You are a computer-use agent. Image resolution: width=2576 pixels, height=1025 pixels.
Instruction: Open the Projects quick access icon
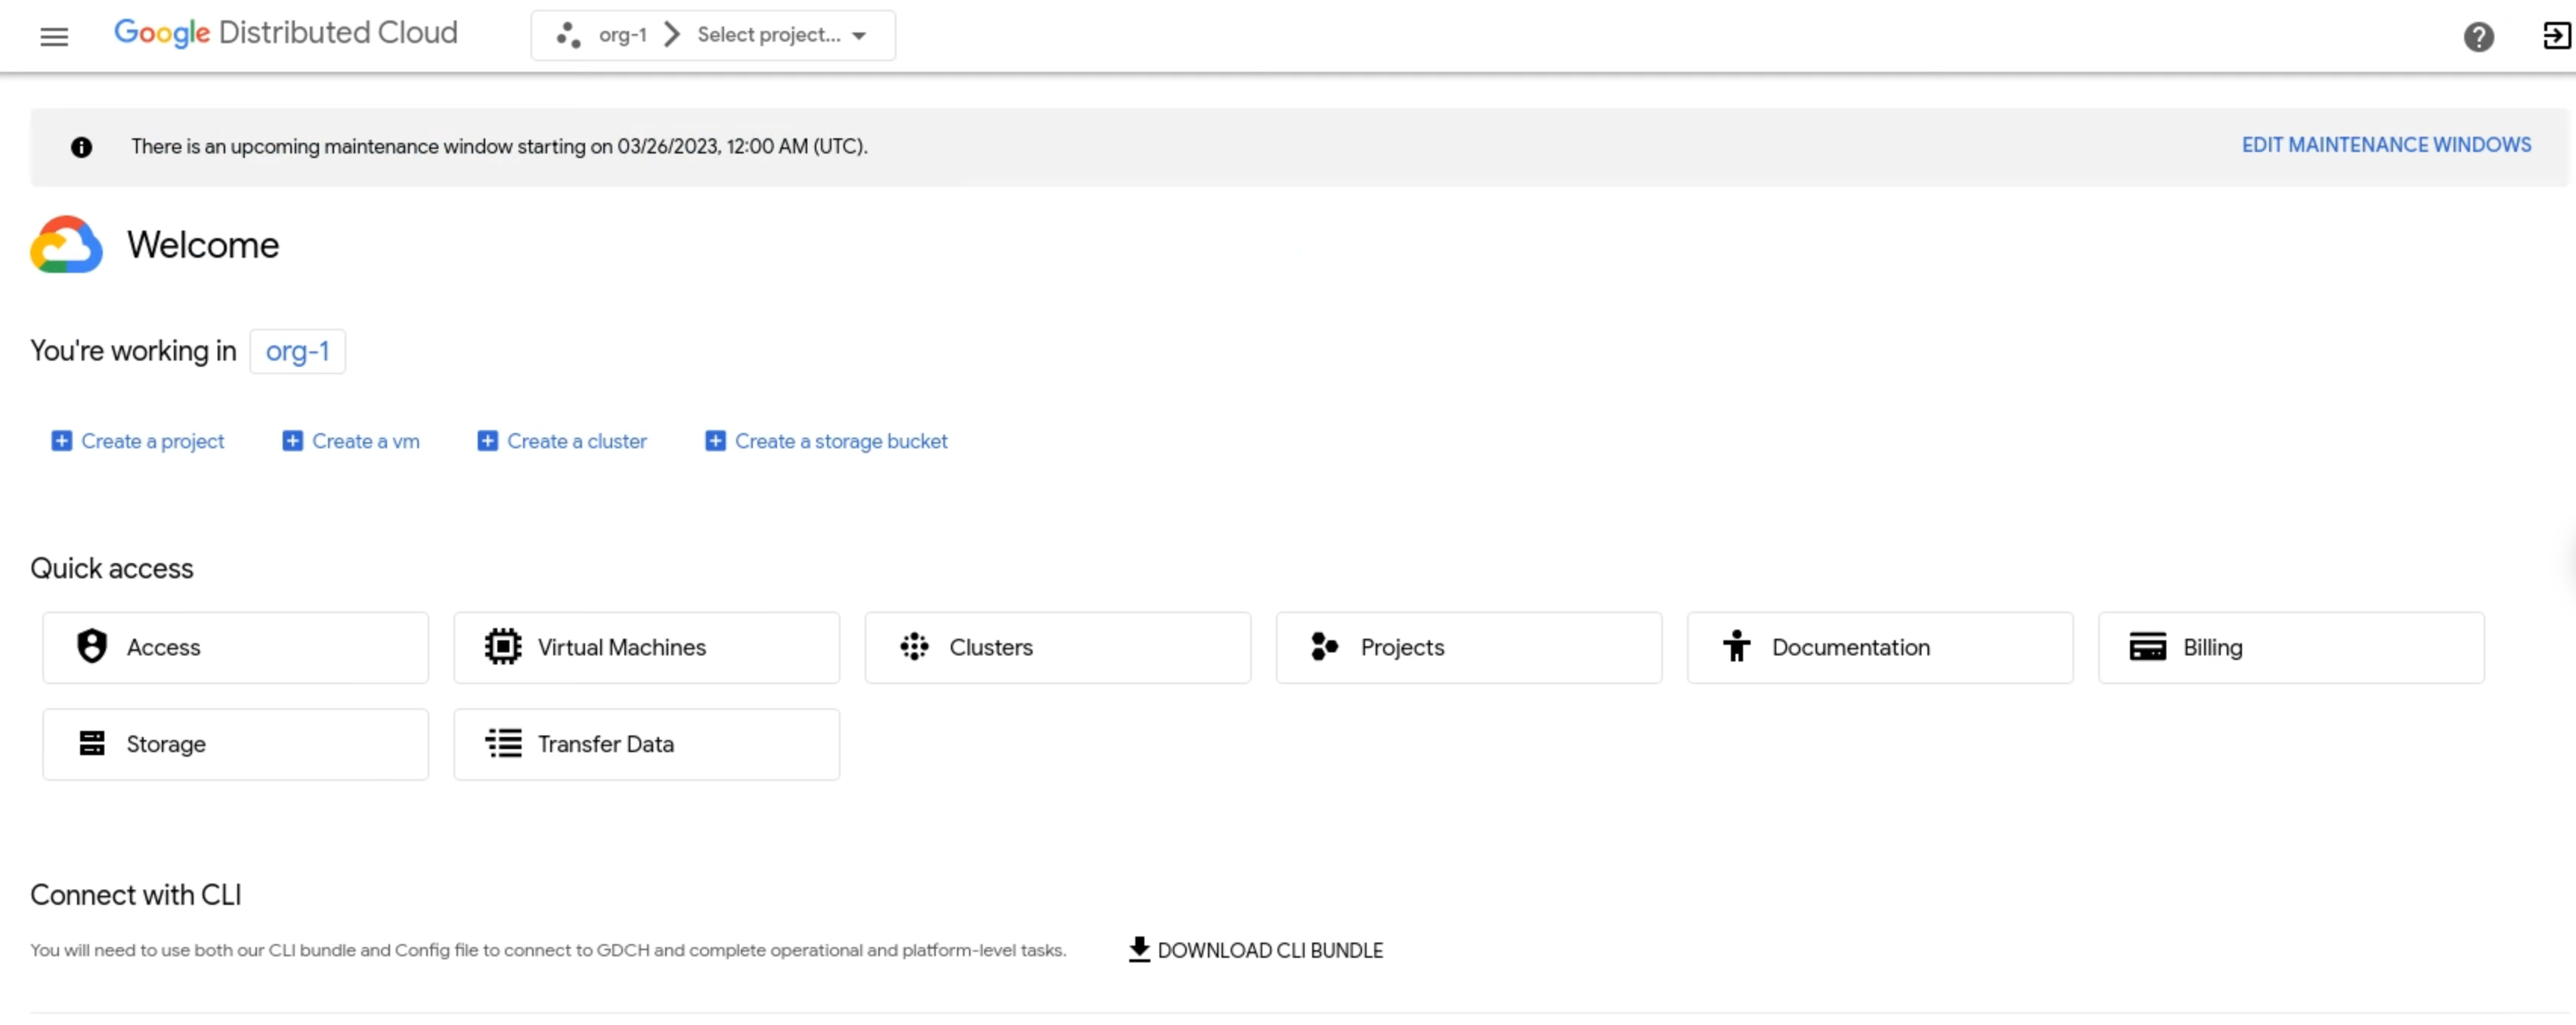(x=1469, y=647)
